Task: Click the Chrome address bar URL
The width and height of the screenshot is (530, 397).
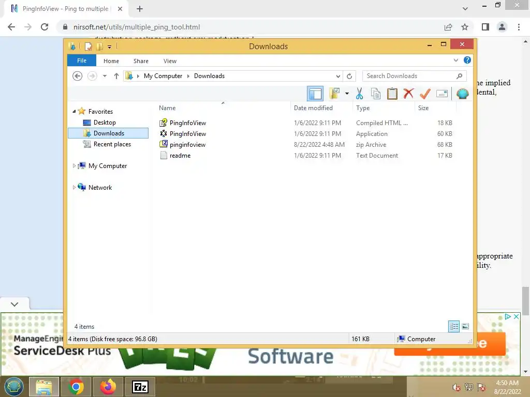Action: (x=137, y=27)
